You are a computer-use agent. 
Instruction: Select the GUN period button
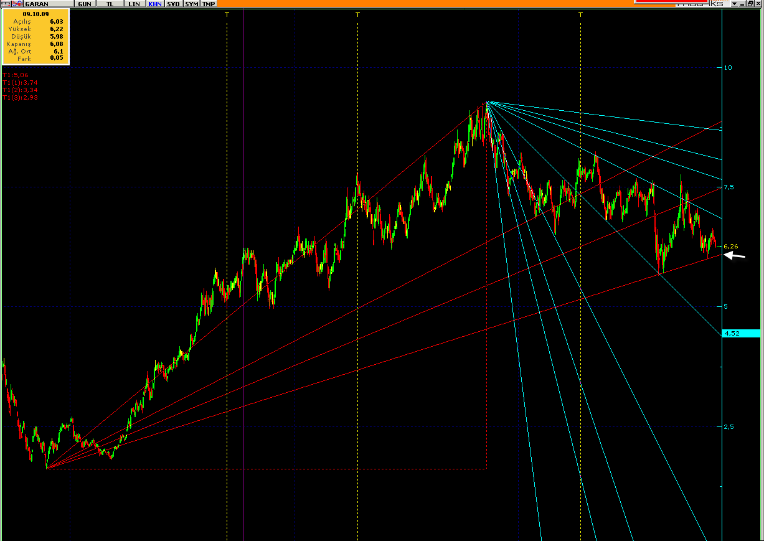point(83,4)
